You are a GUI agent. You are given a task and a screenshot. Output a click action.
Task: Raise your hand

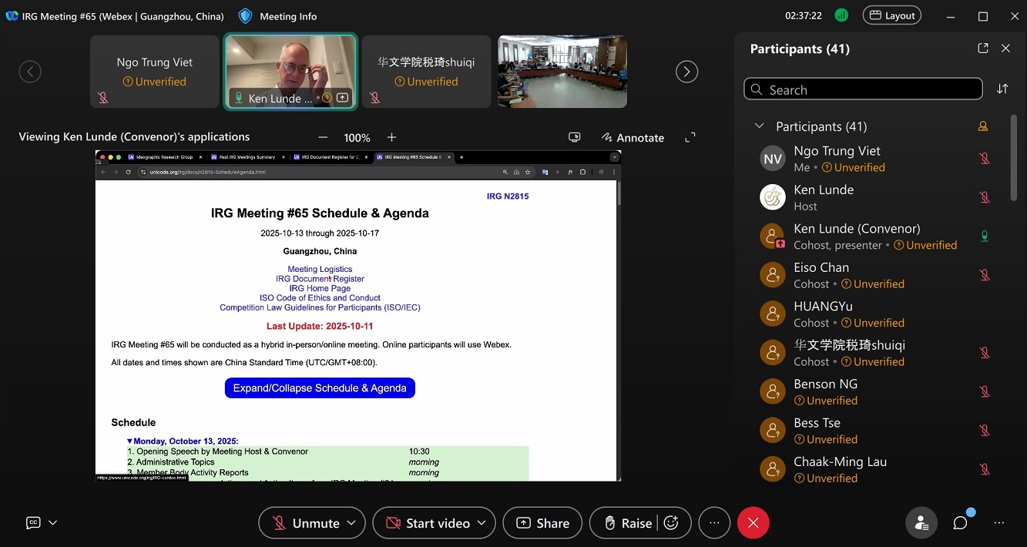[627, 523]
